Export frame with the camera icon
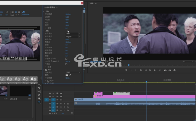196x121 pixels. tap(174, 70)
